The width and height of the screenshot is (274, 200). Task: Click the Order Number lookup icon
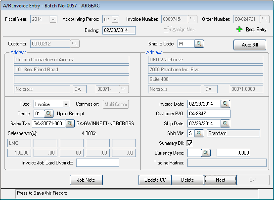(265, 19)
